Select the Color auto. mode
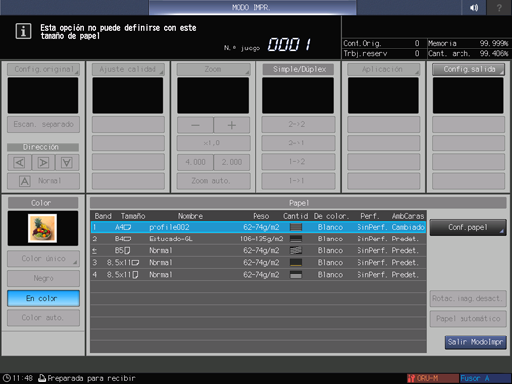Image resolution: width=512 pixels, height=384 pixels. click(x=44, y=318)
